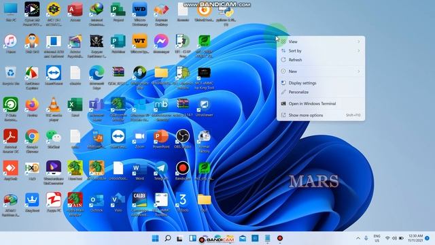Open the This PC desktop icon
Image resolution: width=435 pixels, height=245 pixels.
click(11, 12)
